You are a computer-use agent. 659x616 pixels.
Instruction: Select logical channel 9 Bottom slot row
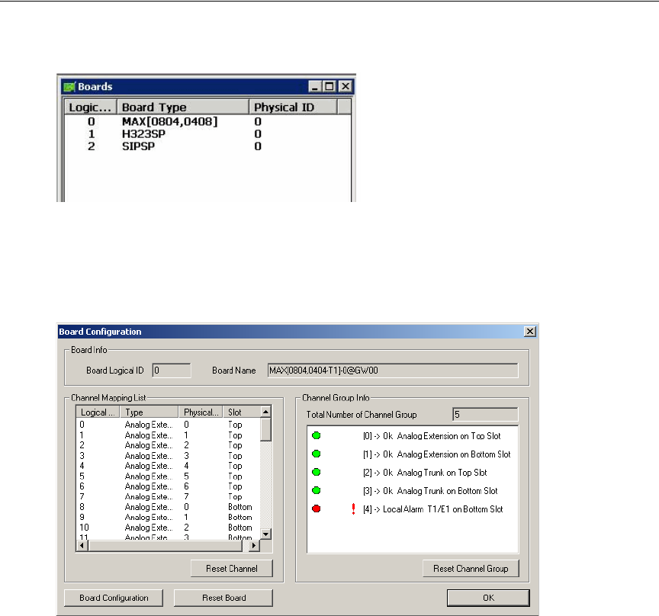pyautogui.click(x=168, y=517)
